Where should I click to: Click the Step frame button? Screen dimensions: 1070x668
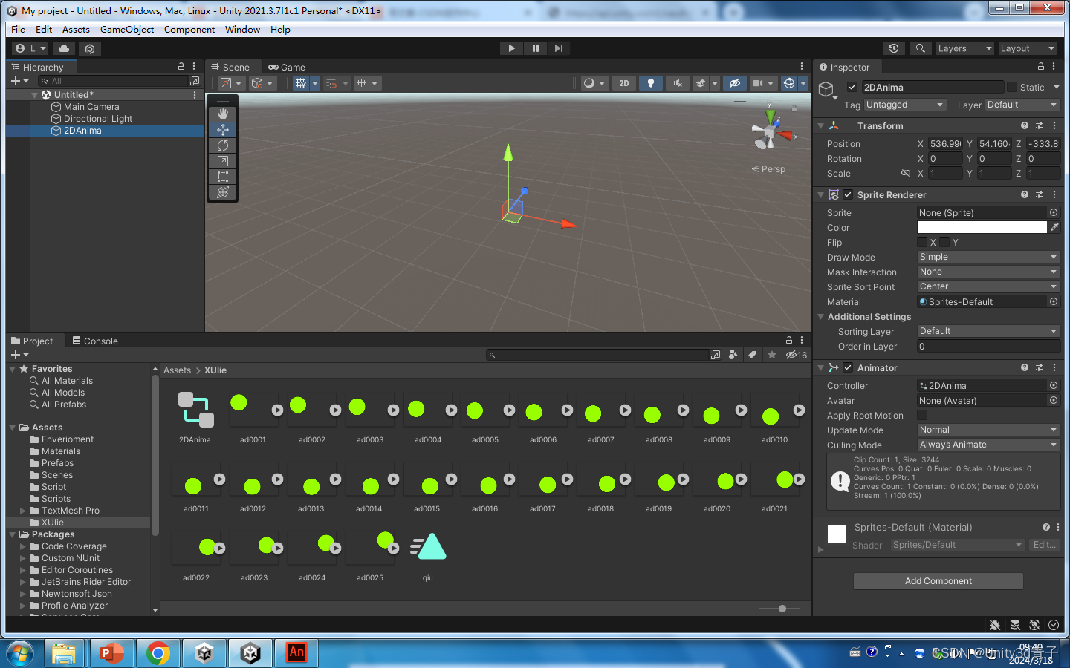tap(559, 48)
